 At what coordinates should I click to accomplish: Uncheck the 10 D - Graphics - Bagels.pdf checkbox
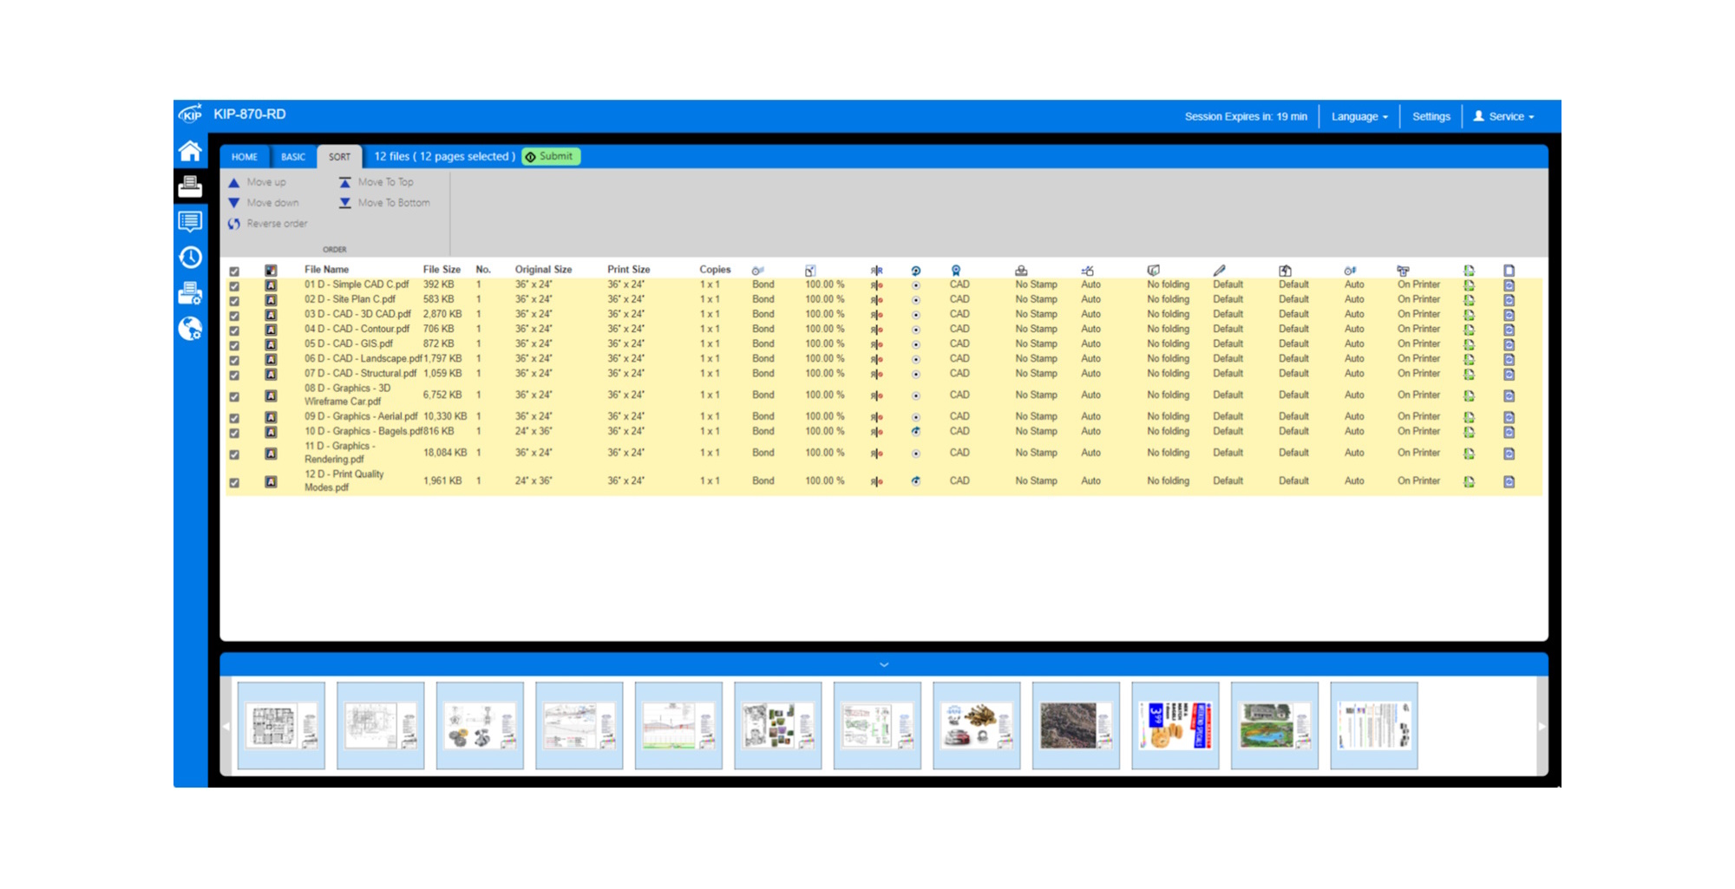(x=234, y=433)
